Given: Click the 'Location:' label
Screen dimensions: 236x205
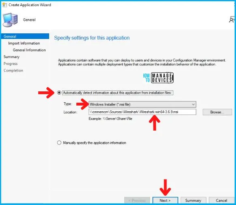Looking at the screenshot, I should click(70, 112).
